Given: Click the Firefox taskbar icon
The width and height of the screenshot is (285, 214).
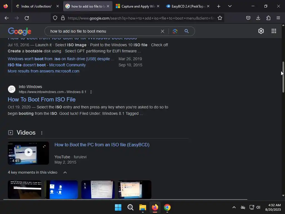Looking at the screenshot, I should click(155, 207).
